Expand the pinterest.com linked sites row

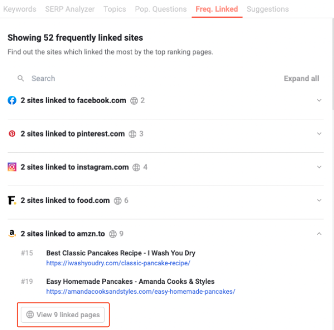[x=319, y=134]
